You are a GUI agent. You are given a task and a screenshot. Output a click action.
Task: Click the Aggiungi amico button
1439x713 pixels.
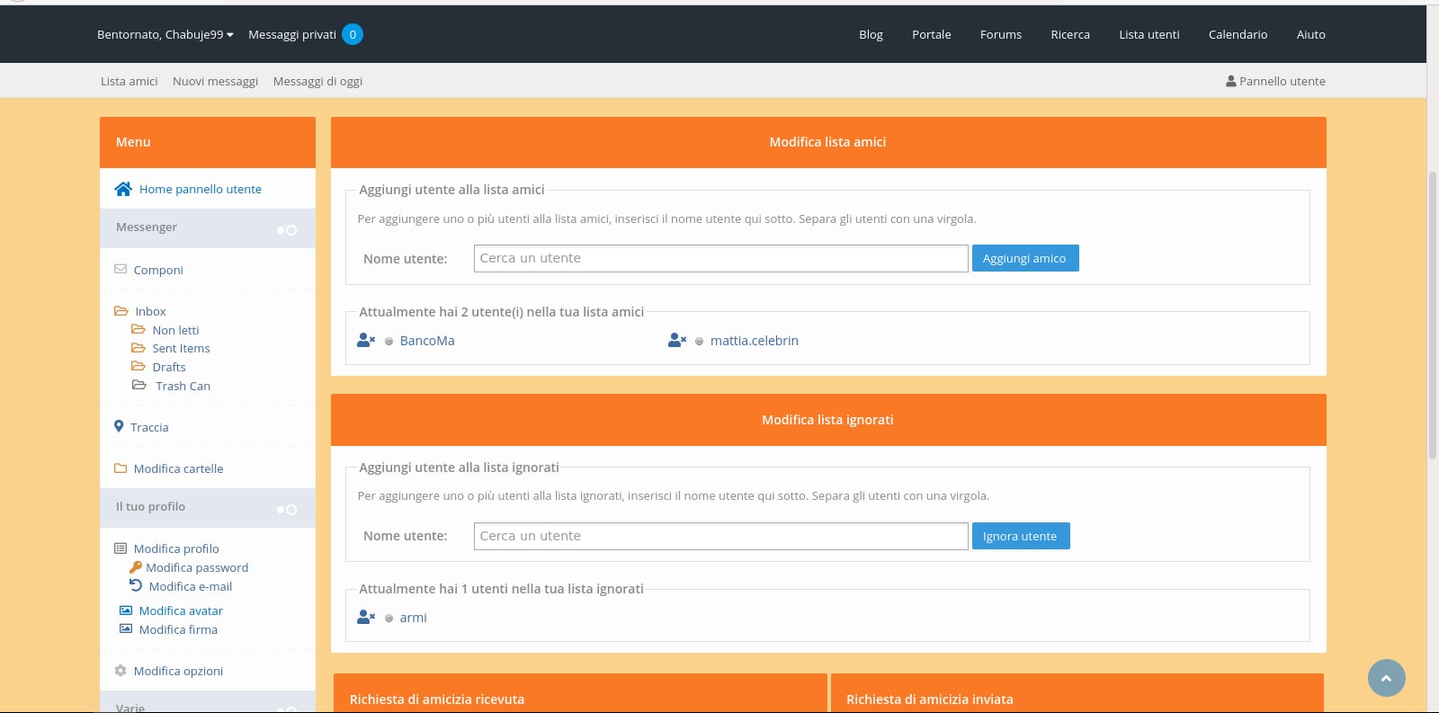coord(1024,258)
